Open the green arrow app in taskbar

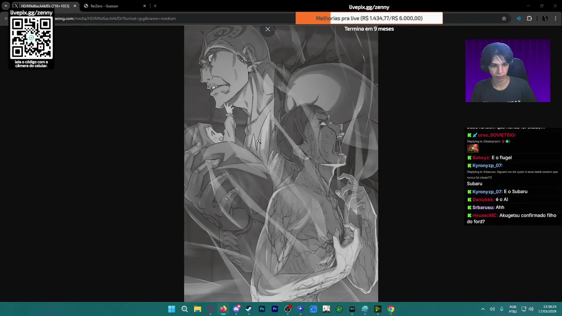pyautogui.click(x=378, y=309)
